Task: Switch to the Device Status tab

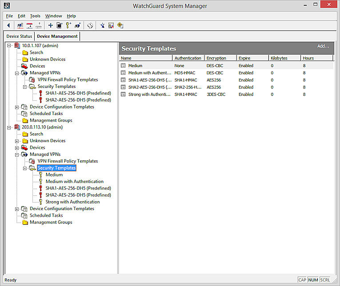Action: click(x=19, y=36)
